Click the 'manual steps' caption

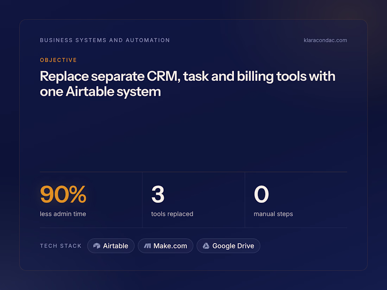click(x=273, y=214)
